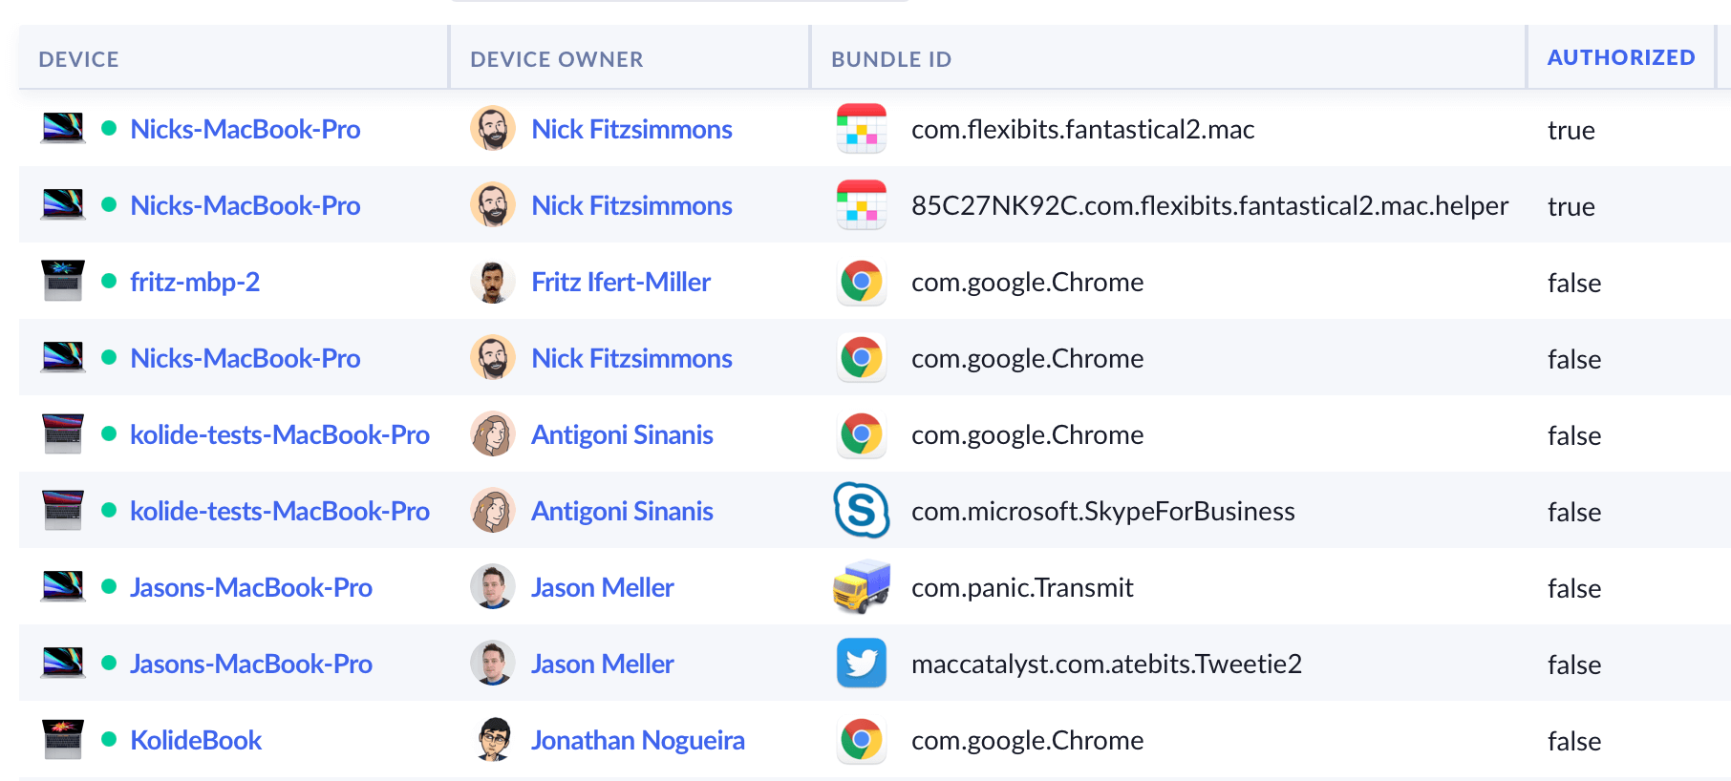Open Fritz Ifert-Miller's owner page
This screenshot has height=781, width=1731.
pos(620,282)
